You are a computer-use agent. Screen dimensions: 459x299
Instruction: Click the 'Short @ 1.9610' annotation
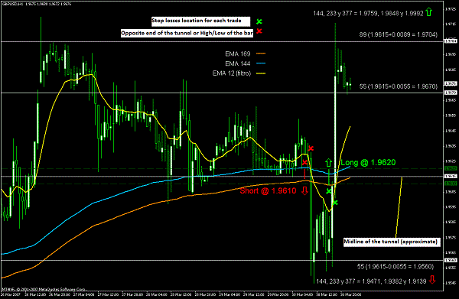coord(269,190)
